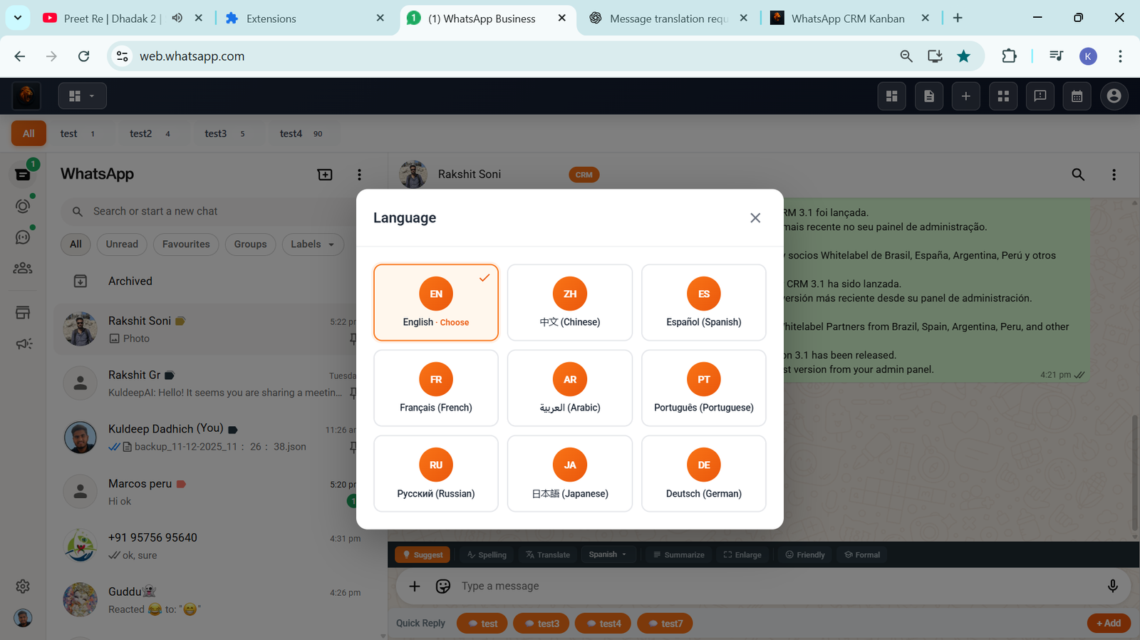This screenshot has width=1140, height=640.
Task: Open the Chats icon in left sidebar
Action: point(23,174)
